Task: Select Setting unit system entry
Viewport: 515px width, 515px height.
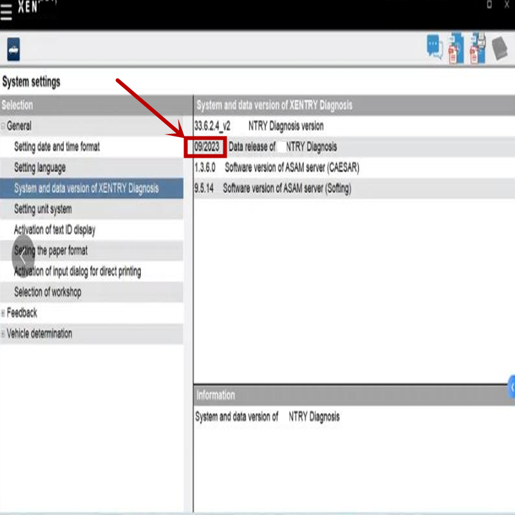Action: point(91,209)
